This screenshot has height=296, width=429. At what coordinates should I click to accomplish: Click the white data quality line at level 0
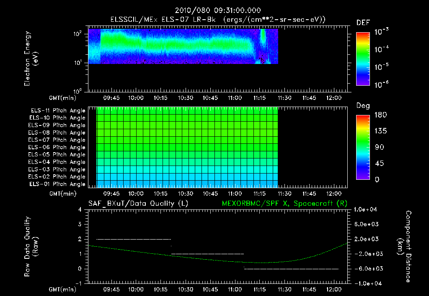tap(292, 269)
